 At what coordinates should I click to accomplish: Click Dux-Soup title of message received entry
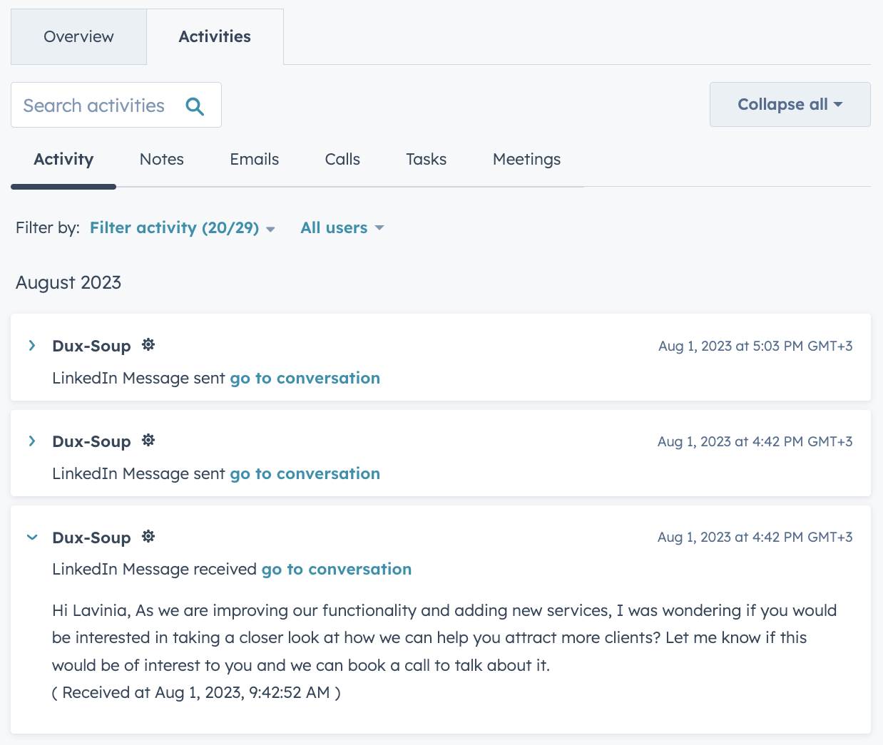(x=91, y=538)
